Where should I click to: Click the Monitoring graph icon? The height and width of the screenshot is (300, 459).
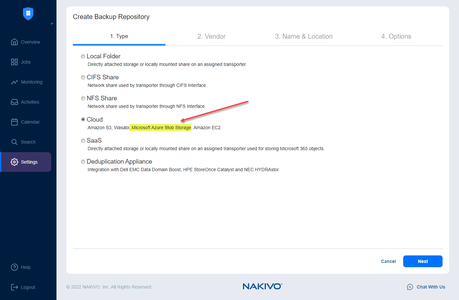[14, 82]
